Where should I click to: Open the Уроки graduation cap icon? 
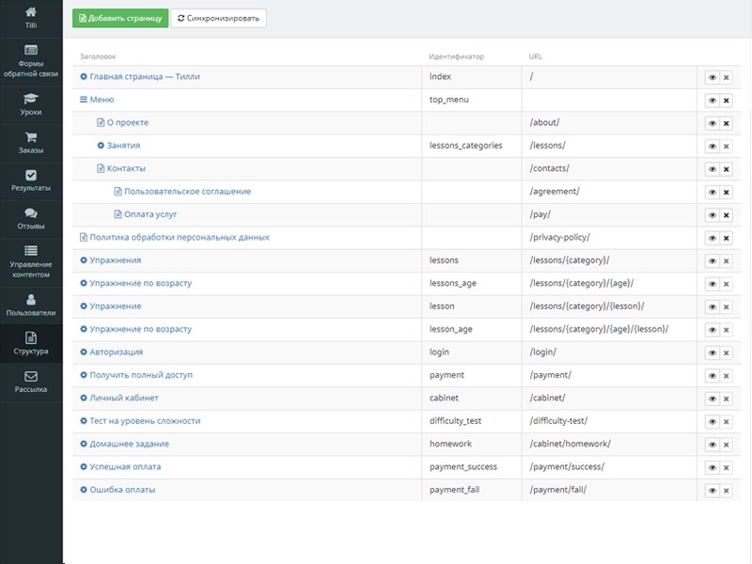point(31,99)
